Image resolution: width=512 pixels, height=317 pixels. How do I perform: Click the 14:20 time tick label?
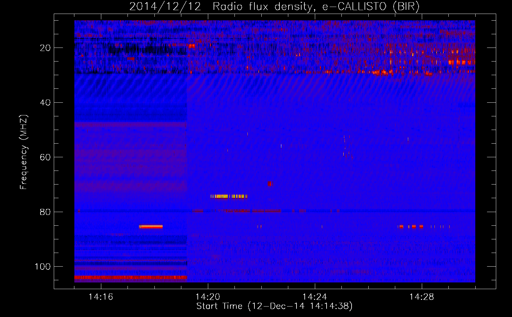pyautogui.click(x=208, y=297)
